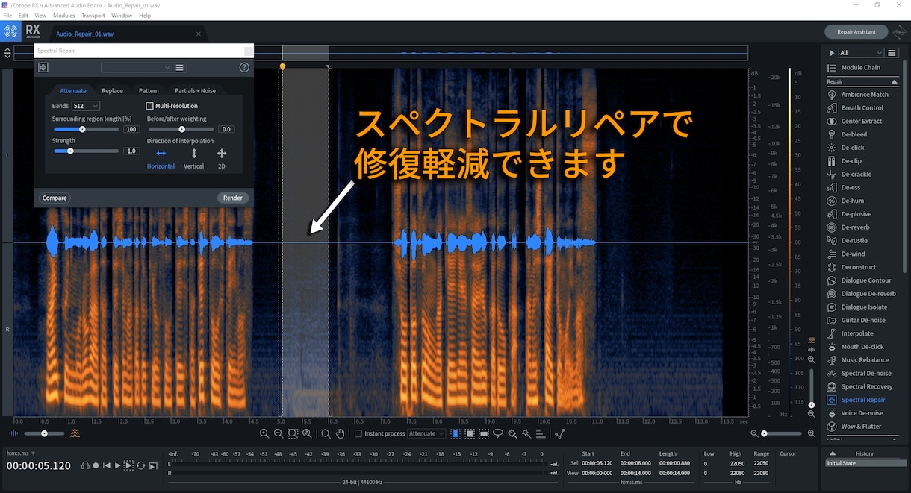Open Repair Assistant

pos(856,32)
